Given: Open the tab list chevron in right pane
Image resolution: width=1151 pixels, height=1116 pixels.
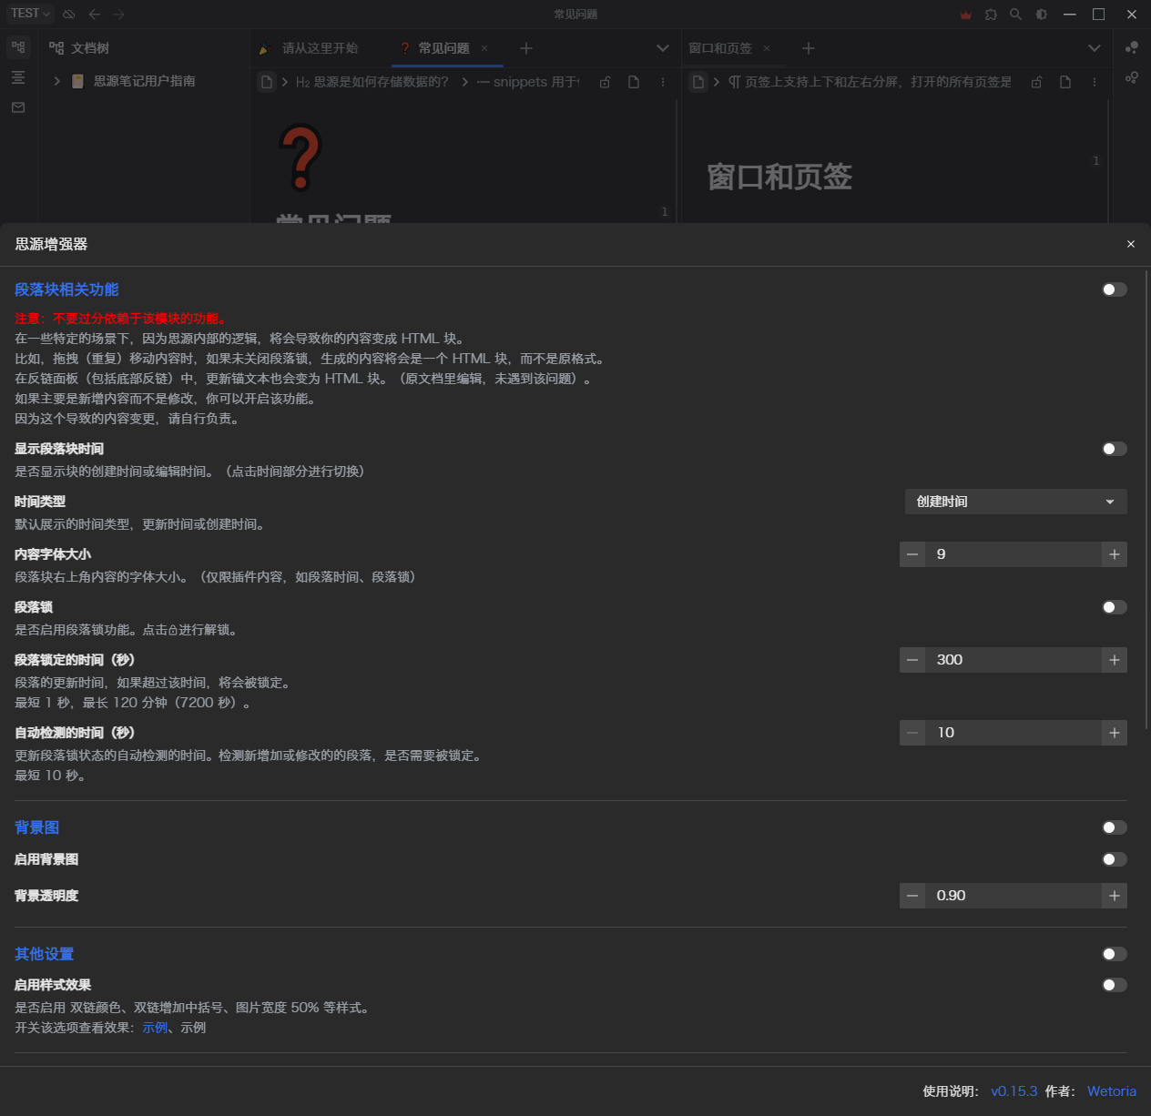Looking at the screenshot, I should [1095, 48].
